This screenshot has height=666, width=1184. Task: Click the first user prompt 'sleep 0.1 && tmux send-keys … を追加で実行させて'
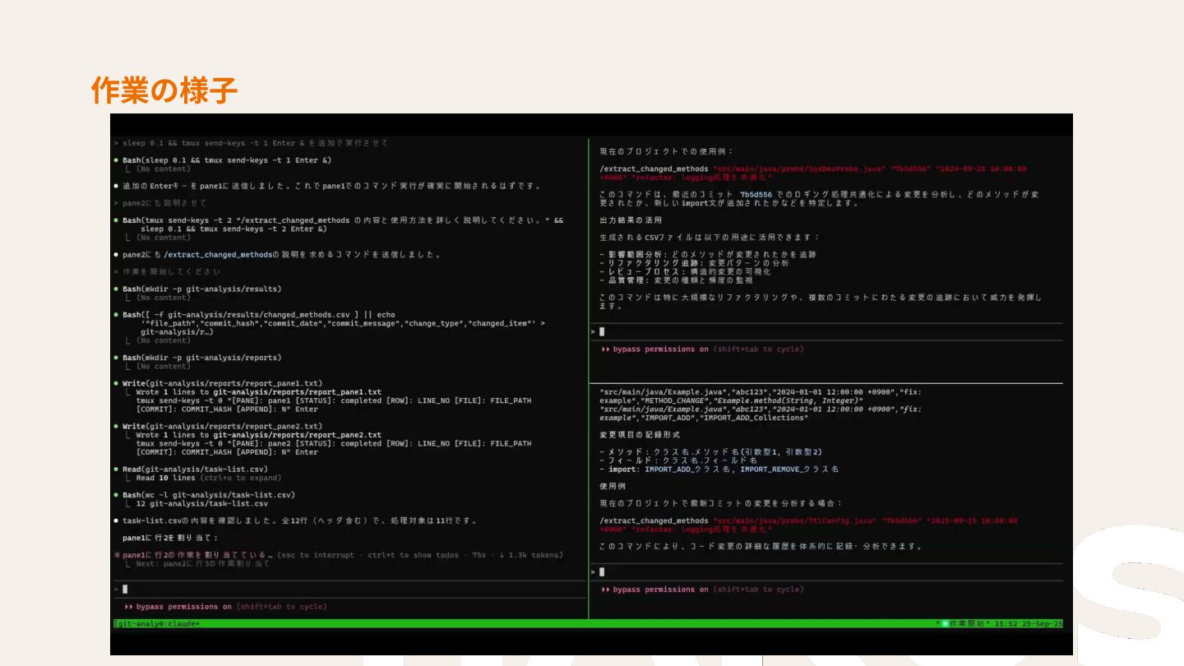pyautogui.click(x=255, y=143)
